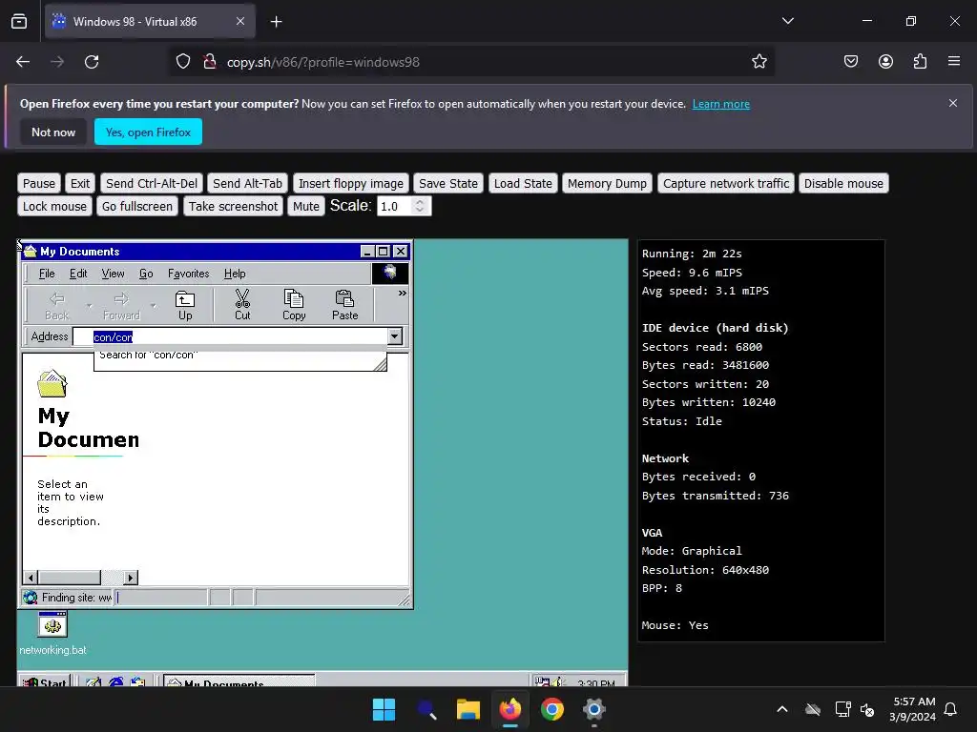Click the Scale value spinner field
Viewport: 977px width, 732px height.
(404, 206)
